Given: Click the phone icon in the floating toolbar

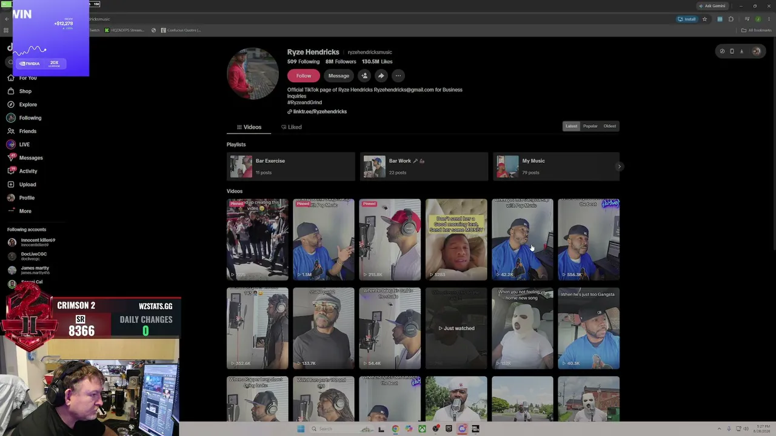Looking at the screenshot, I should (732, 51).
